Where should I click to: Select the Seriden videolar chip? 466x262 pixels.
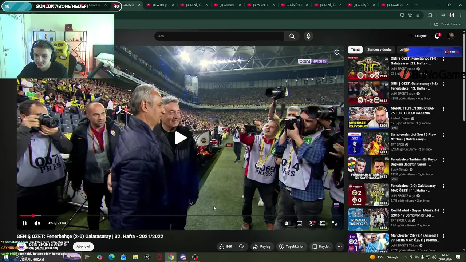379,49
